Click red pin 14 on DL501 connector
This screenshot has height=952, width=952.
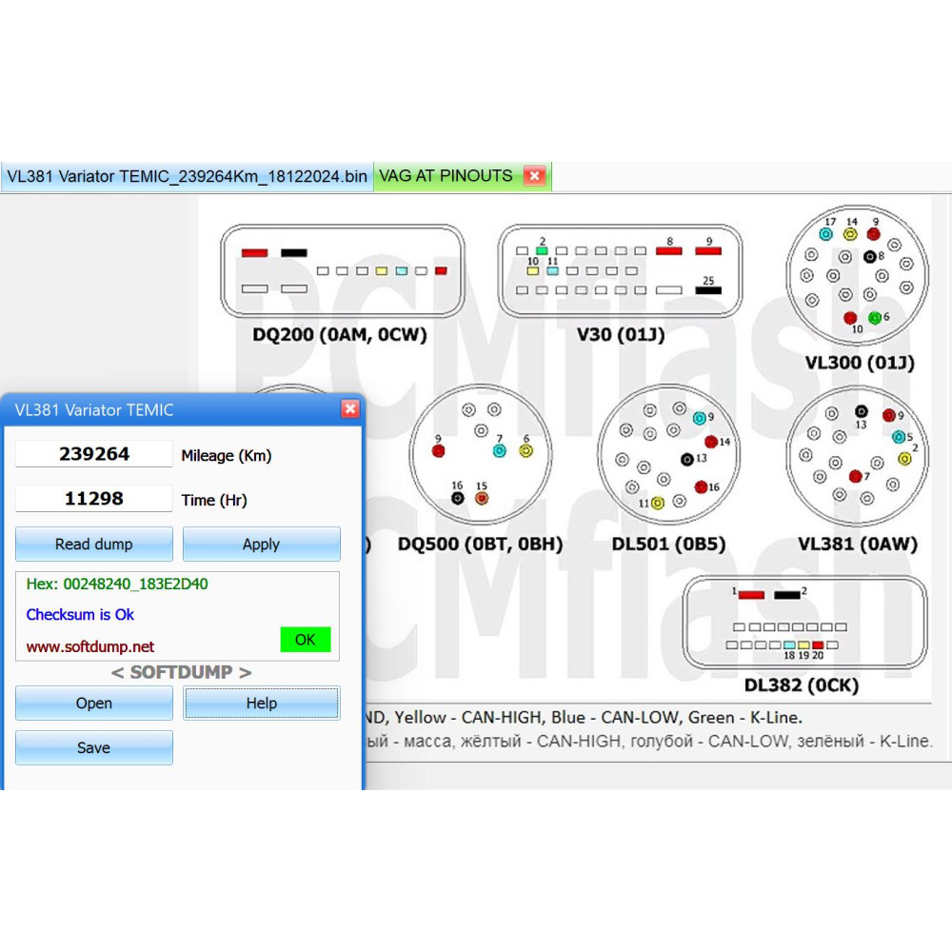[711, 442]
